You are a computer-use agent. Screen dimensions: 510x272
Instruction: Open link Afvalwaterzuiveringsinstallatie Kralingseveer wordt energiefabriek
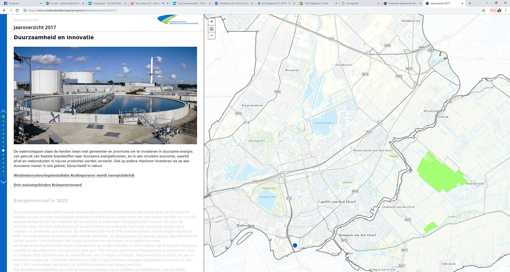[x=74, y=175]
